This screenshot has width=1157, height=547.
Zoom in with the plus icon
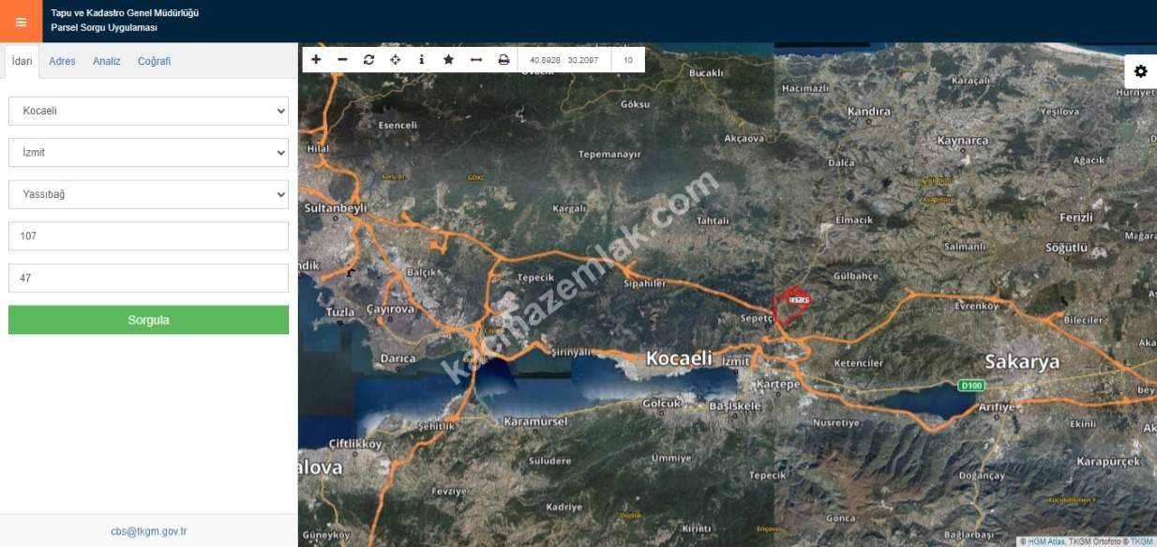[x=316, y=60]
